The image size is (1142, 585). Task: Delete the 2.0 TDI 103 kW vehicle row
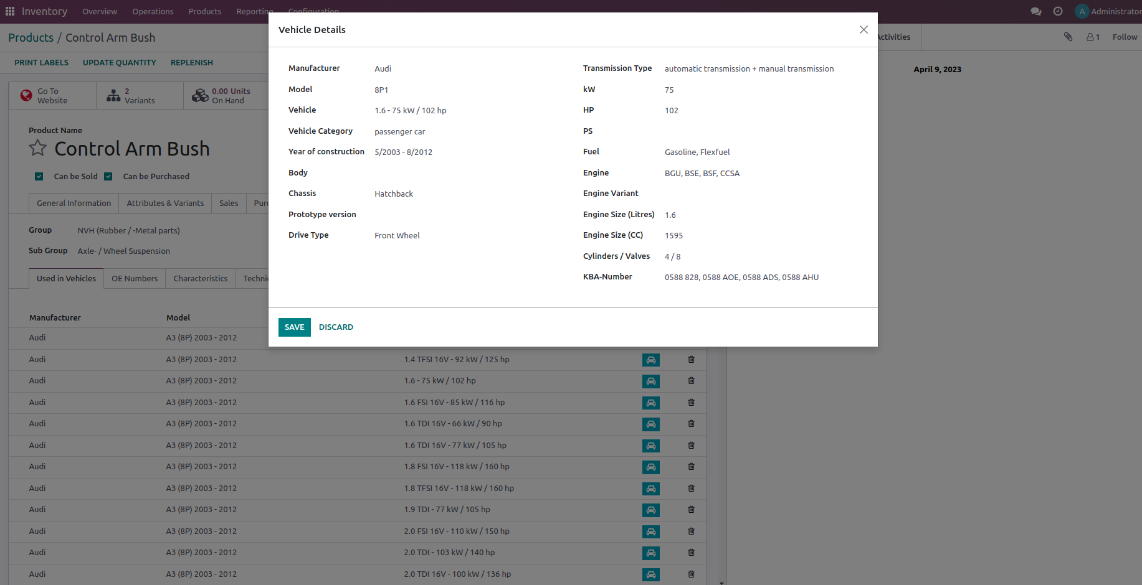691,553
